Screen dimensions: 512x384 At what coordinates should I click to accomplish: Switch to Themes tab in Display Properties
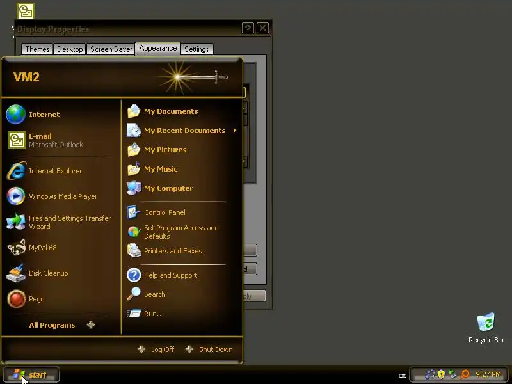pos(37,49)
